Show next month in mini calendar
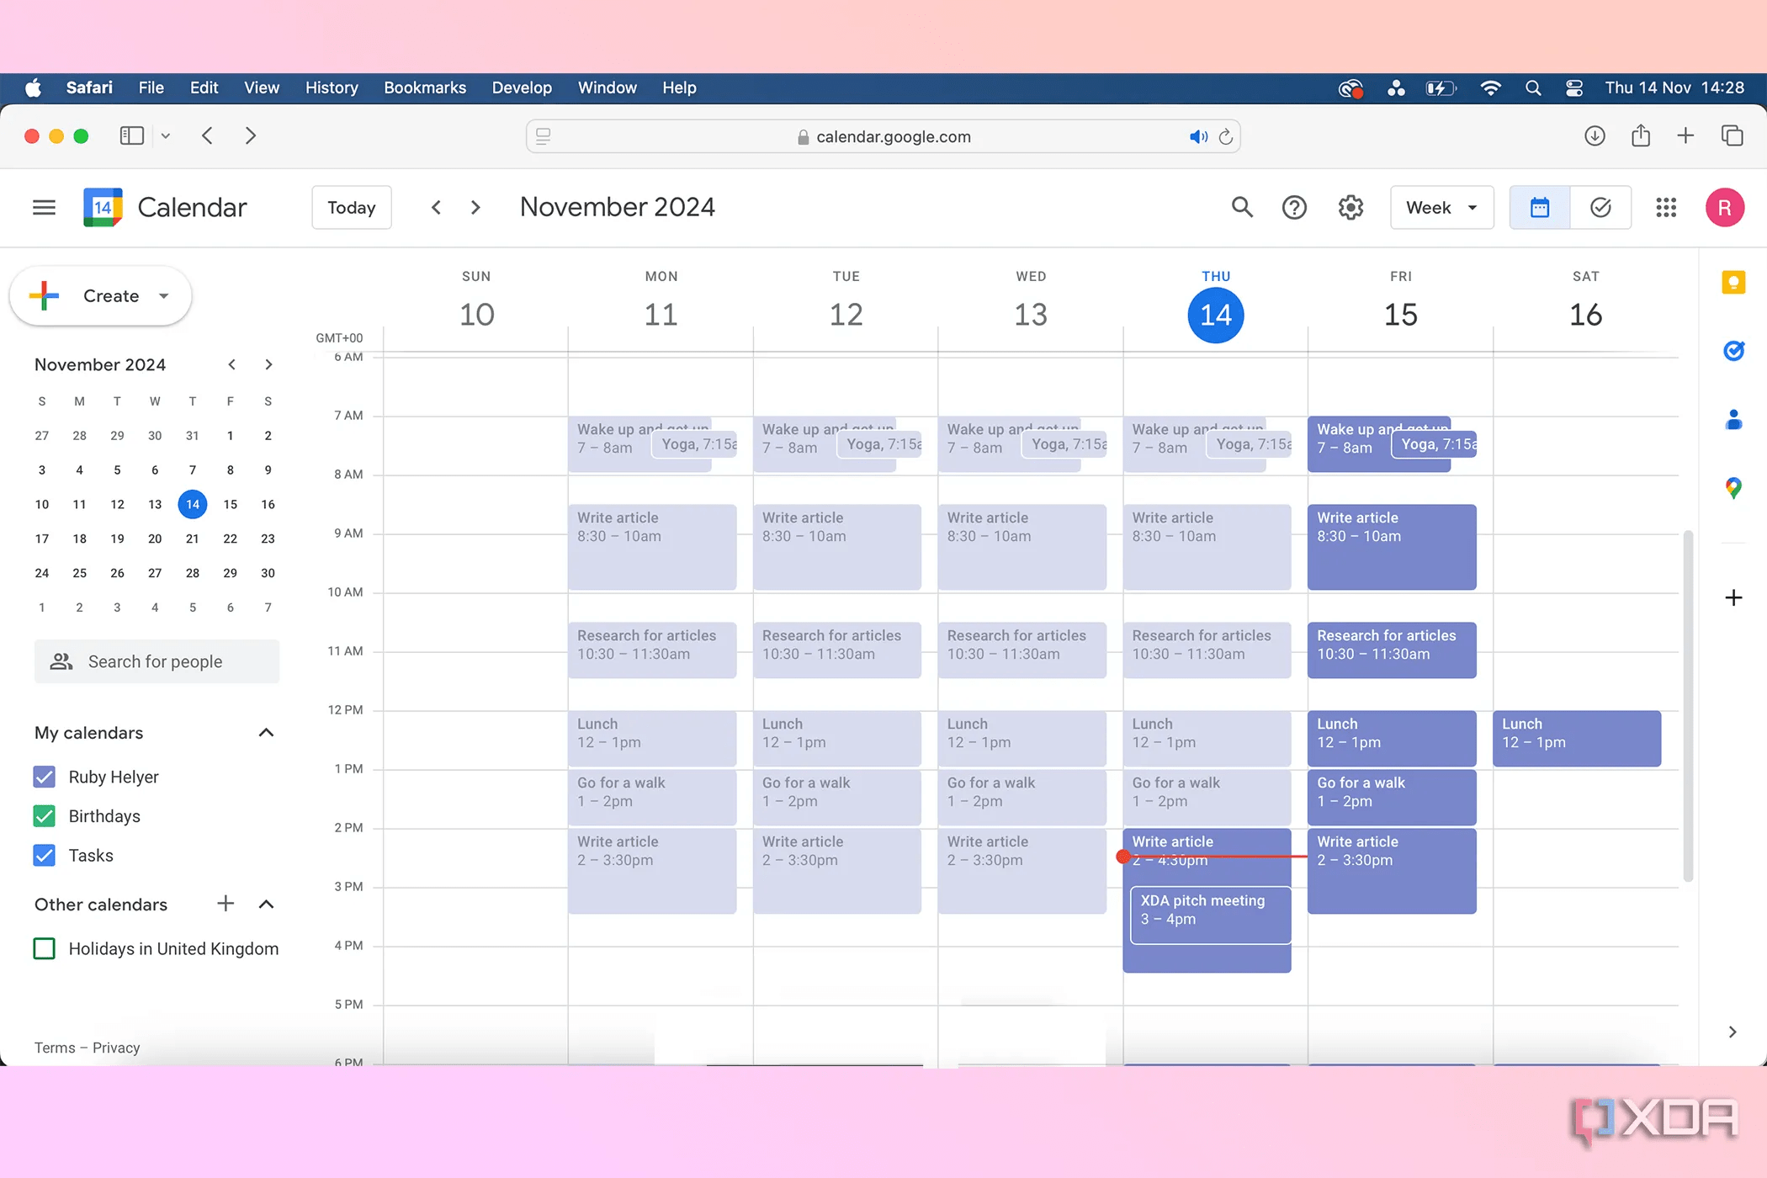The height and width of the screenshot is (1178, 1767). coord(268,364)
